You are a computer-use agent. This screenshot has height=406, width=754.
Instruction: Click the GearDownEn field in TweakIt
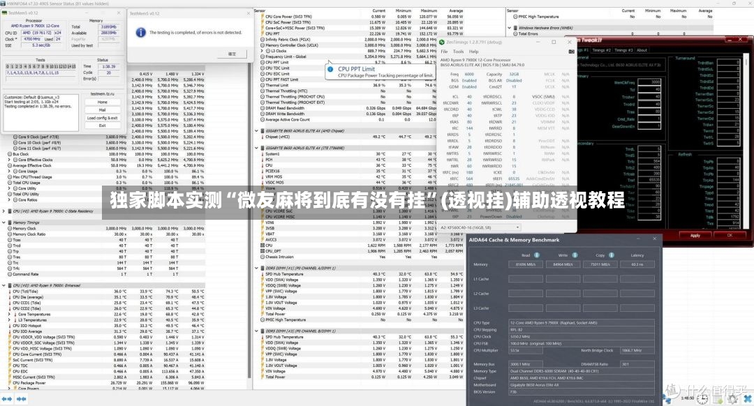650,126
